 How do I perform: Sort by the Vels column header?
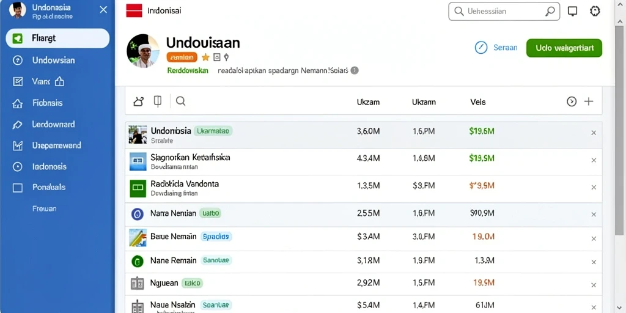click(x=478, y=102)
